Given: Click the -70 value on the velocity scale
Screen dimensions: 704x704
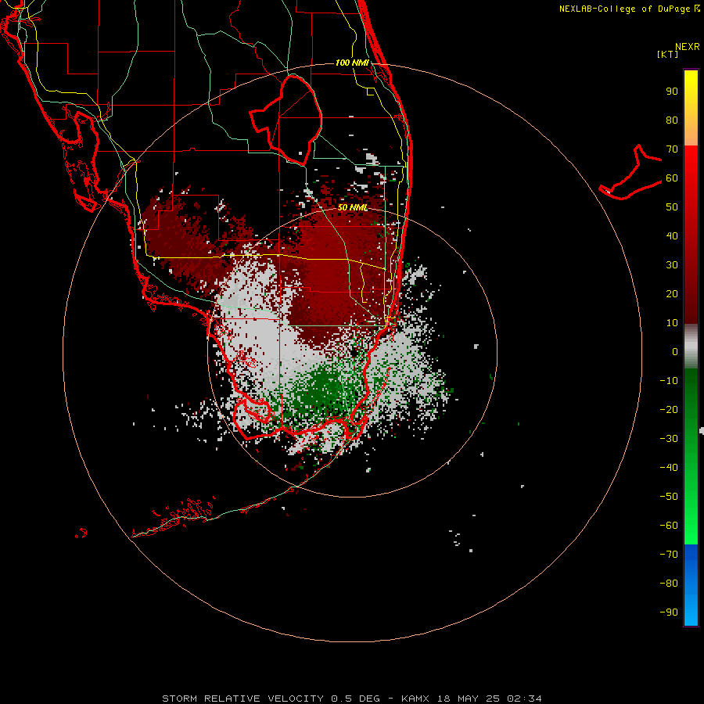Looking at the screenshot, I should pyautogui.click(x=669, y=555).
